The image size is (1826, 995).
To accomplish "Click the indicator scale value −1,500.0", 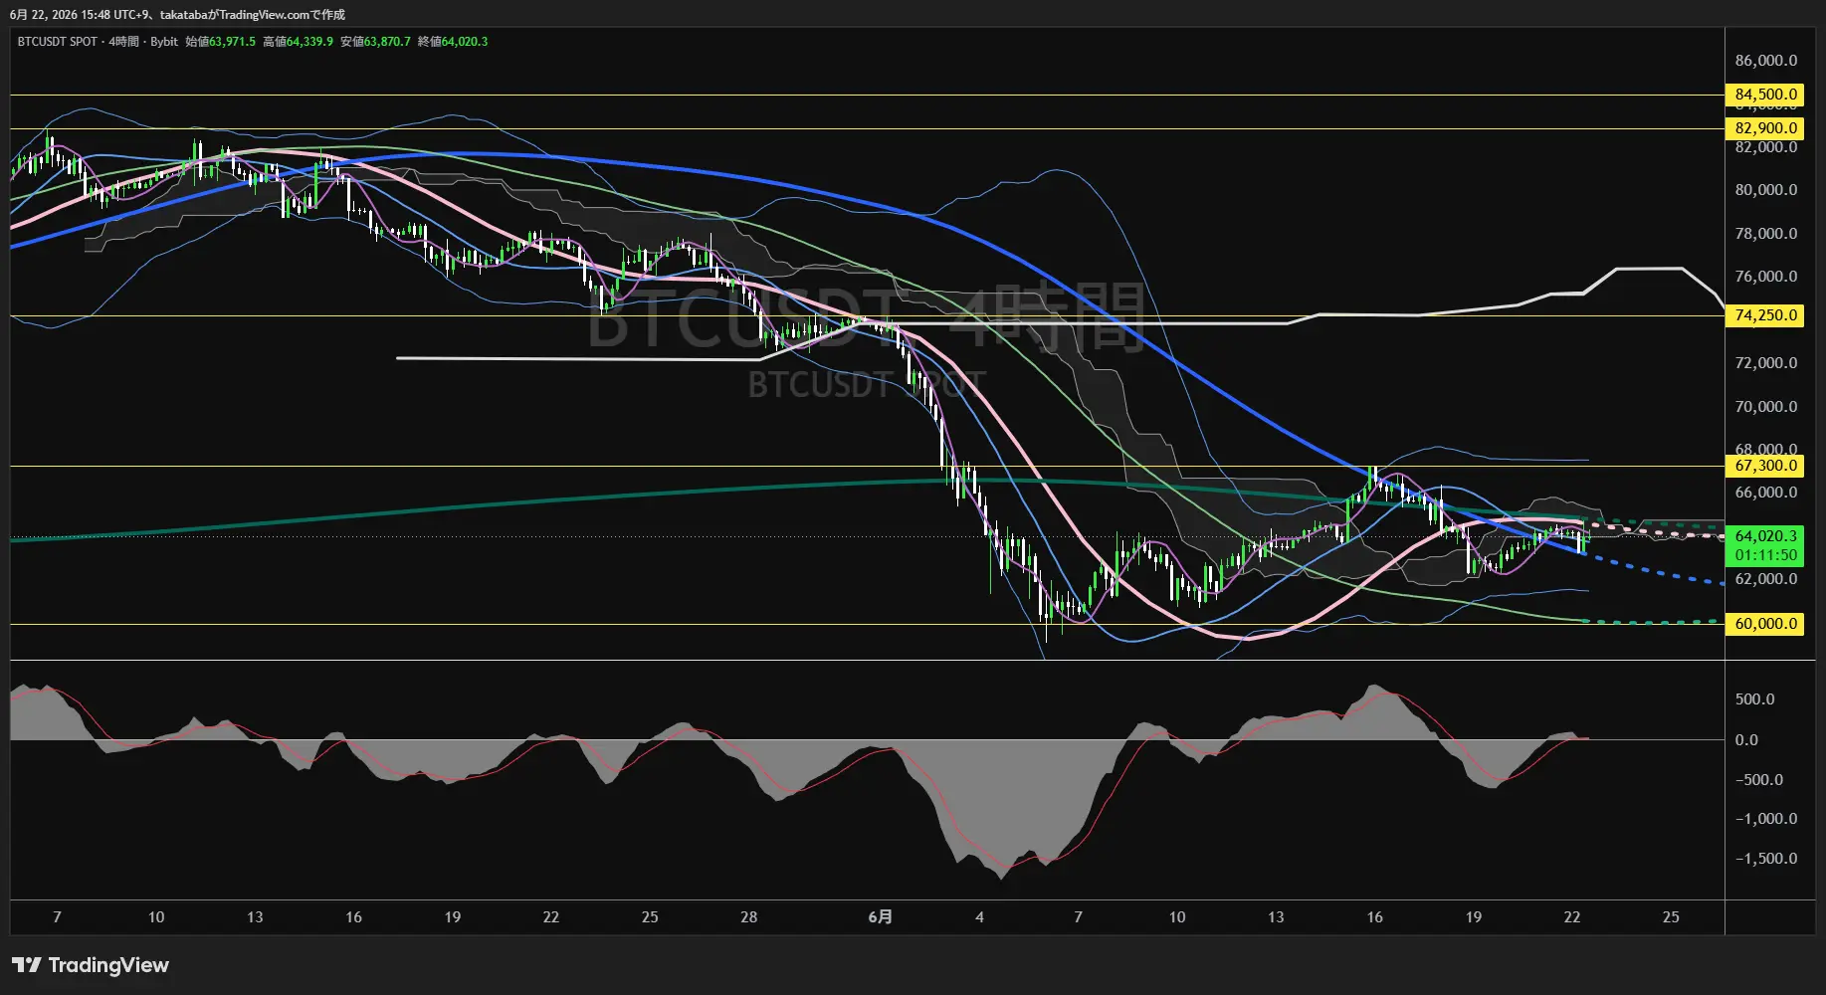I will (1765, 859).
